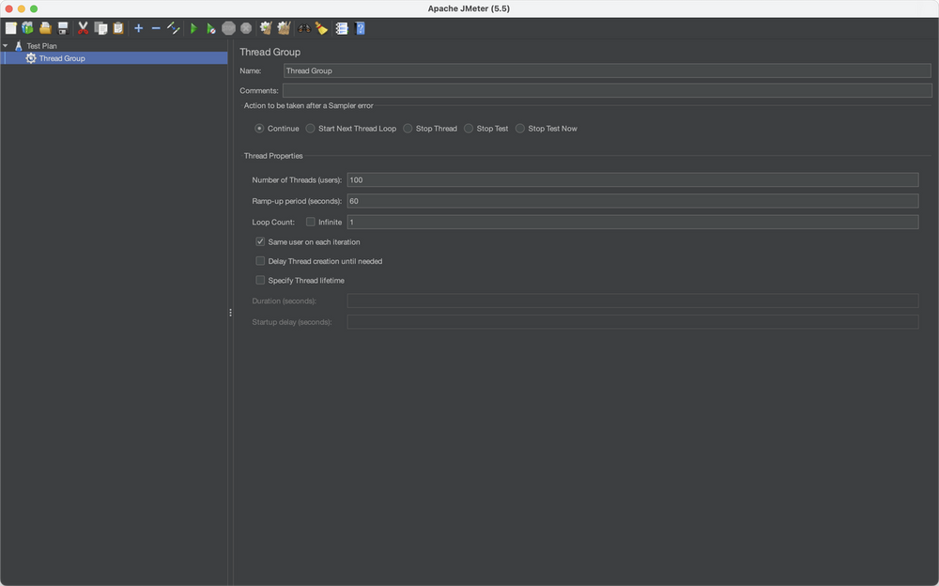Click the New test plan icon
The height and width of the screenshot is (586, 939).
pos(11,28)
